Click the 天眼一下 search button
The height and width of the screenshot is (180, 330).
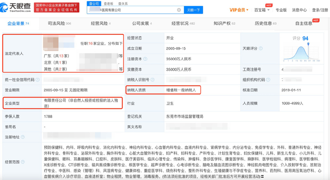(193, 10)
